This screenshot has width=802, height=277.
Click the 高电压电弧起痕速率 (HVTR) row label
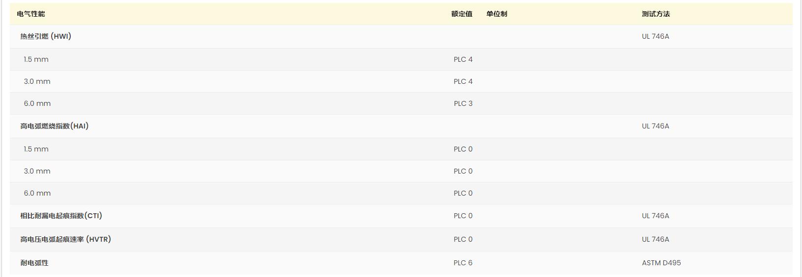point(65,239)
